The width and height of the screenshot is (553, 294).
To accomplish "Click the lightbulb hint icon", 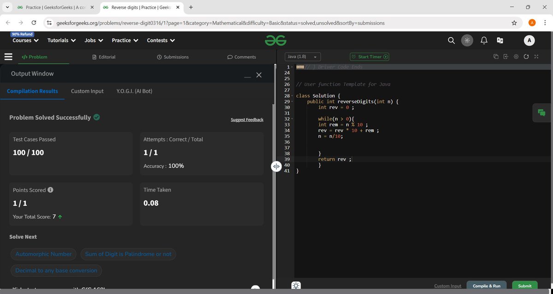I will 296,286.
